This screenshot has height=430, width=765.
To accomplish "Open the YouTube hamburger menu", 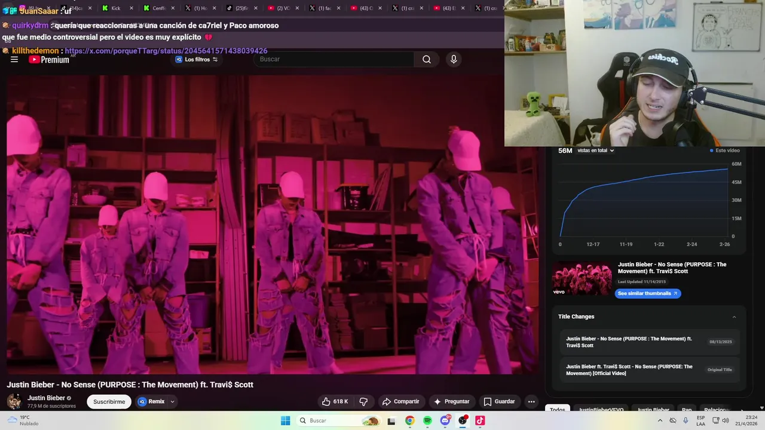I will coord(14,59).
